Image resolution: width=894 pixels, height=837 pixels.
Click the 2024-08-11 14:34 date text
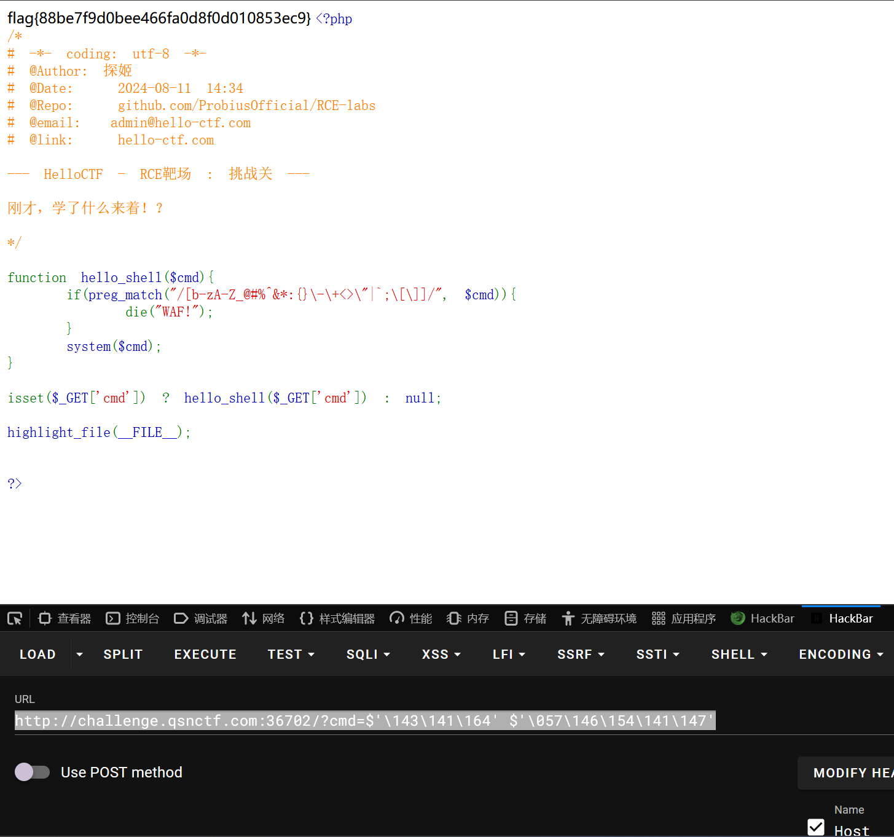click(x=181, y=88)
